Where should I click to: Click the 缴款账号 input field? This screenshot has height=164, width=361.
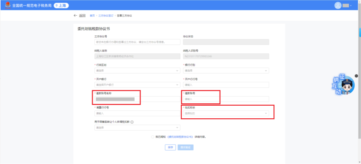coord(226,99)
